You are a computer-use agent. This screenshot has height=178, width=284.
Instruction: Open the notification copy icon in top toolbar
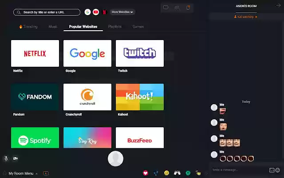[188, 8]
